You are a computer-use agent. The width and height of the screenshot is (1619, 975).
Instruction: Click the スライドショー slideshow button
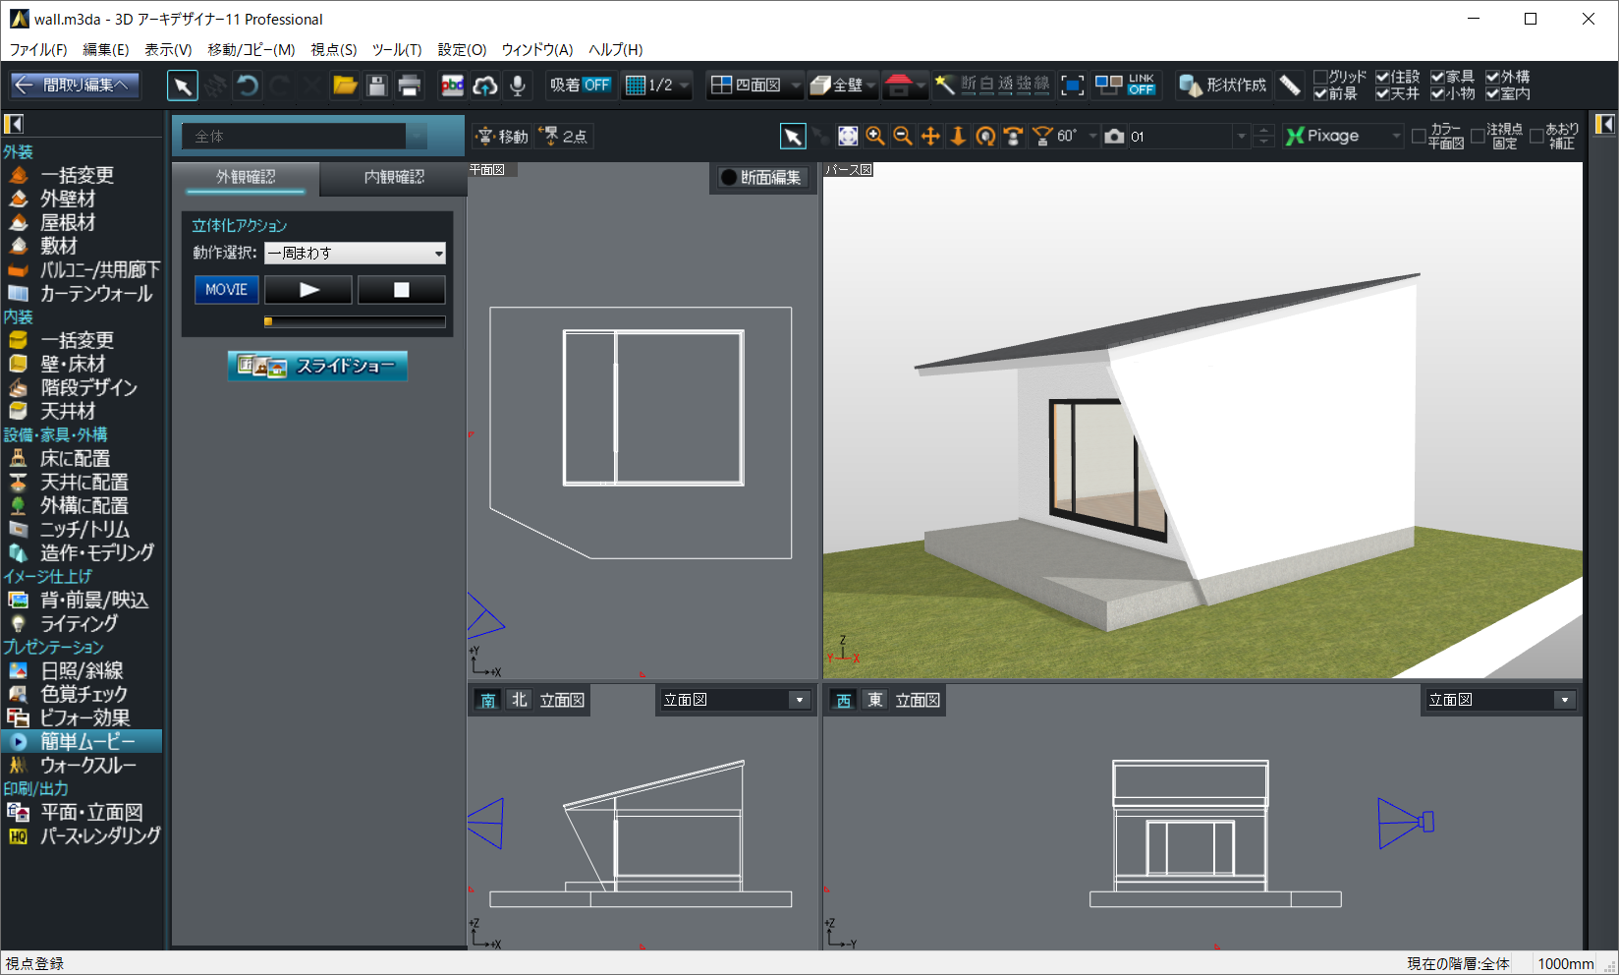(x=317, y=366)
